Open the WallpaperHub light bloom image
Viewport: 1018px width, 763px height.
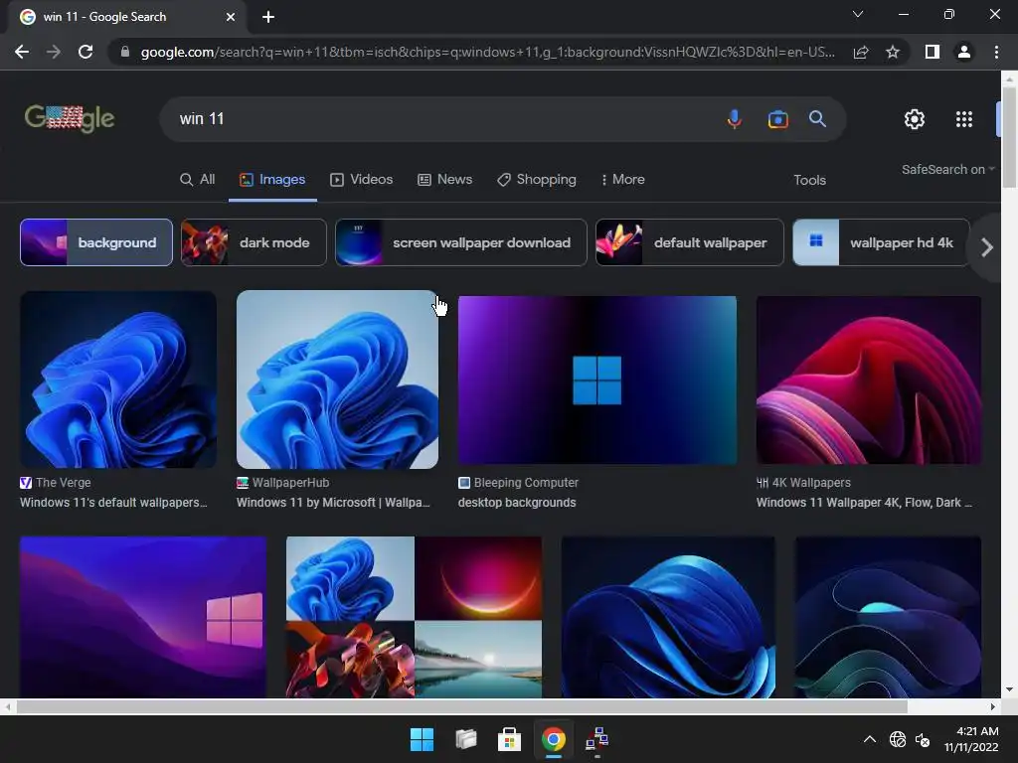click(x=338, y=380)
